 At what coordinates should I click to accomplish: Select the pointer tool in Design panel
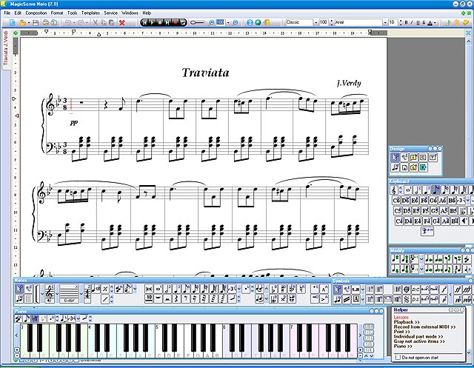click(x=395, y=157)
